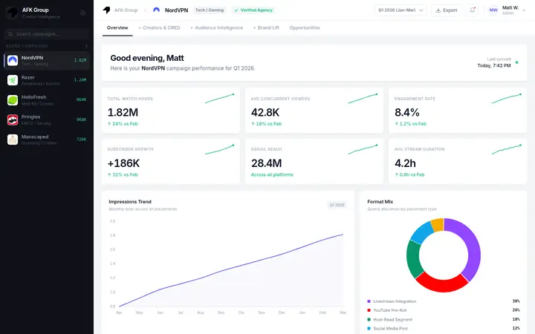
Task: Click Subscriber Growth +186K value
Action: [x=123, y=163]
